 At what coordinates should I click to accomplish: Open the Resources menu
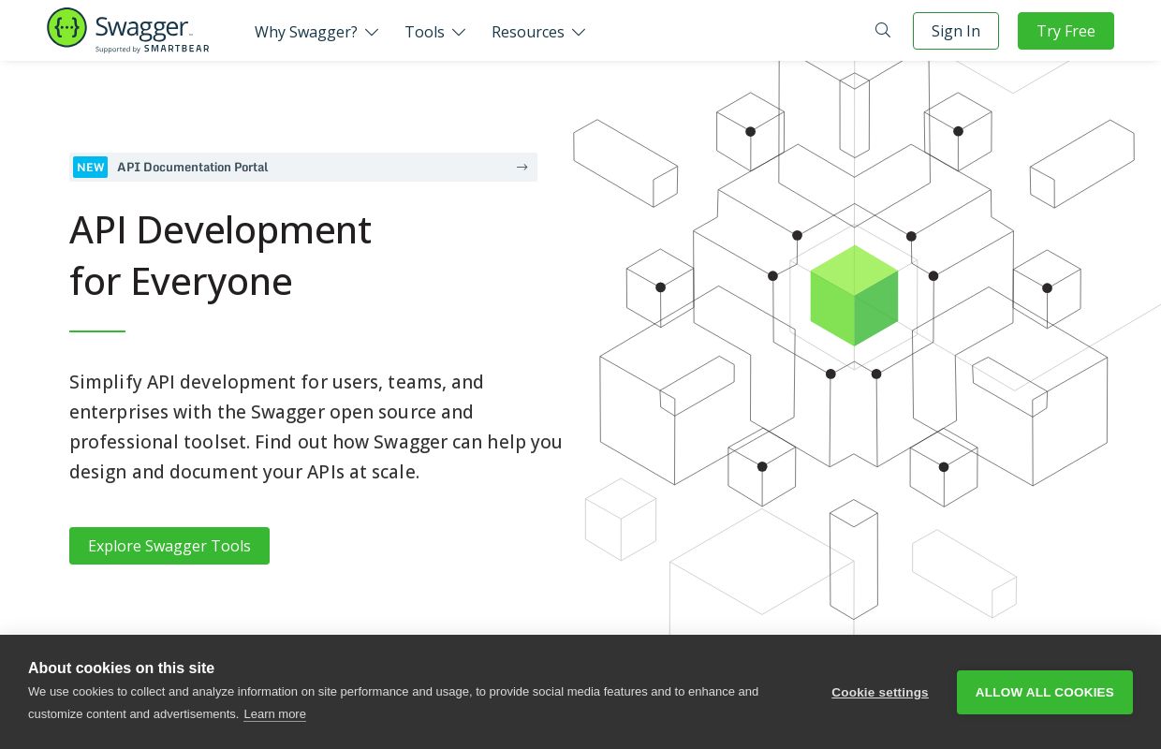(x=538, y=32)
